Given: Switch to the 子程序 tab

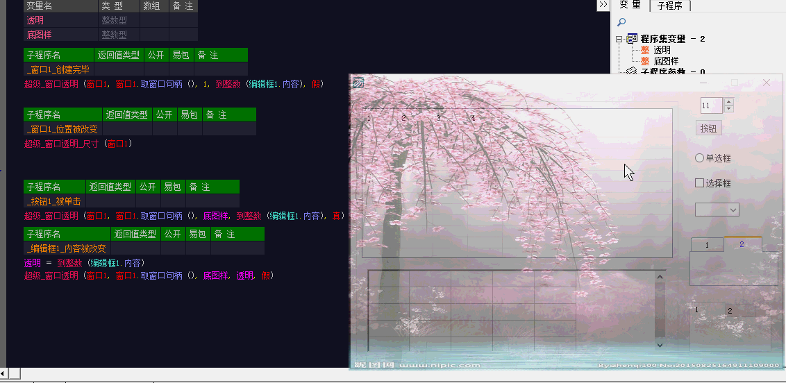Looking at the screenshot, I should point(669,6).
